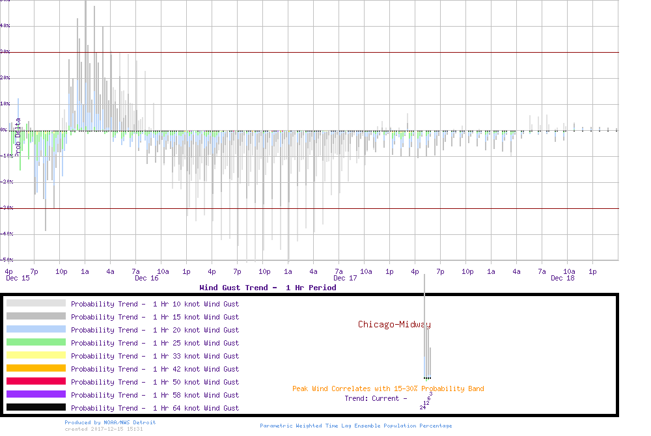Select the black 64 knot legend swatch
The width and height of the screenshot is (651, 436).
(x=36, y=407)
